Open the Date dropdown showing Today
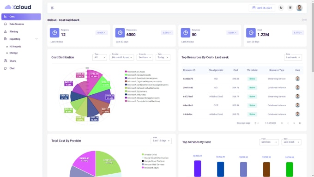This screenshot has width=314, height=177. coord(163,57)
